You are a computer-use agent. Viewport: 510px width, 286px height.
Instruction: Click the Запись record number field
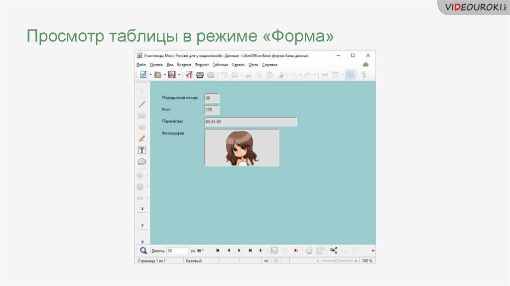point(177,251)
